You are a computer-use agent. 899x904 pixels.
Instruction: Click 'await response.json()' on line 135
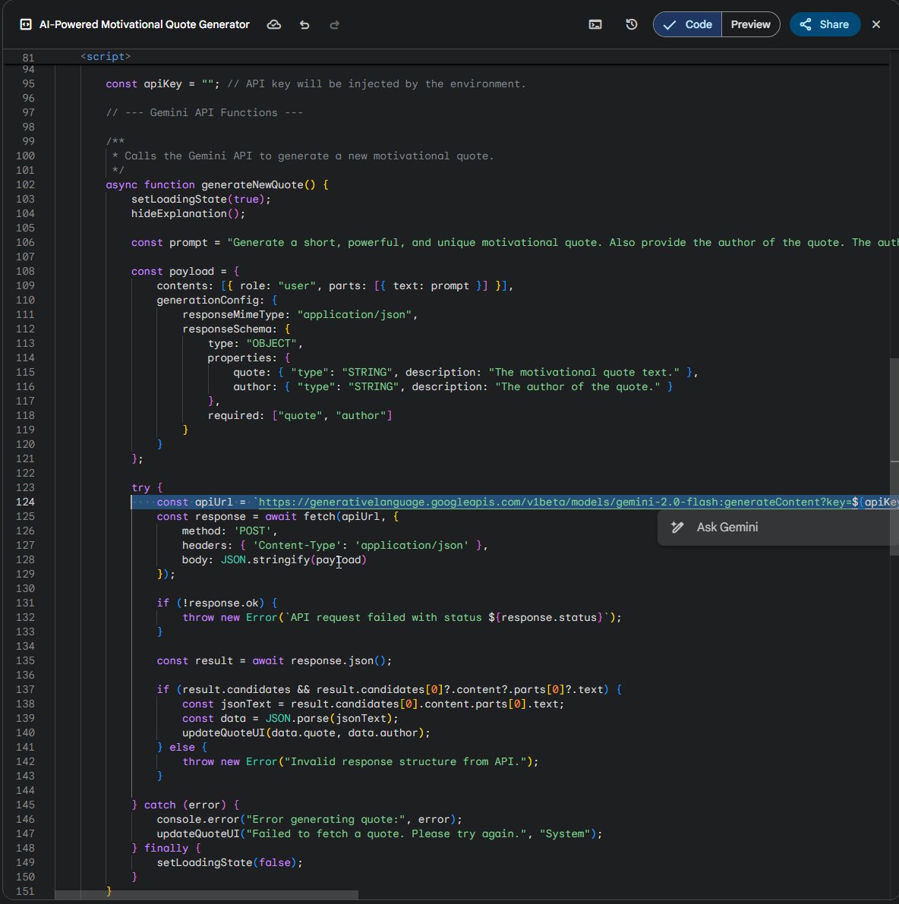point(323,660)
